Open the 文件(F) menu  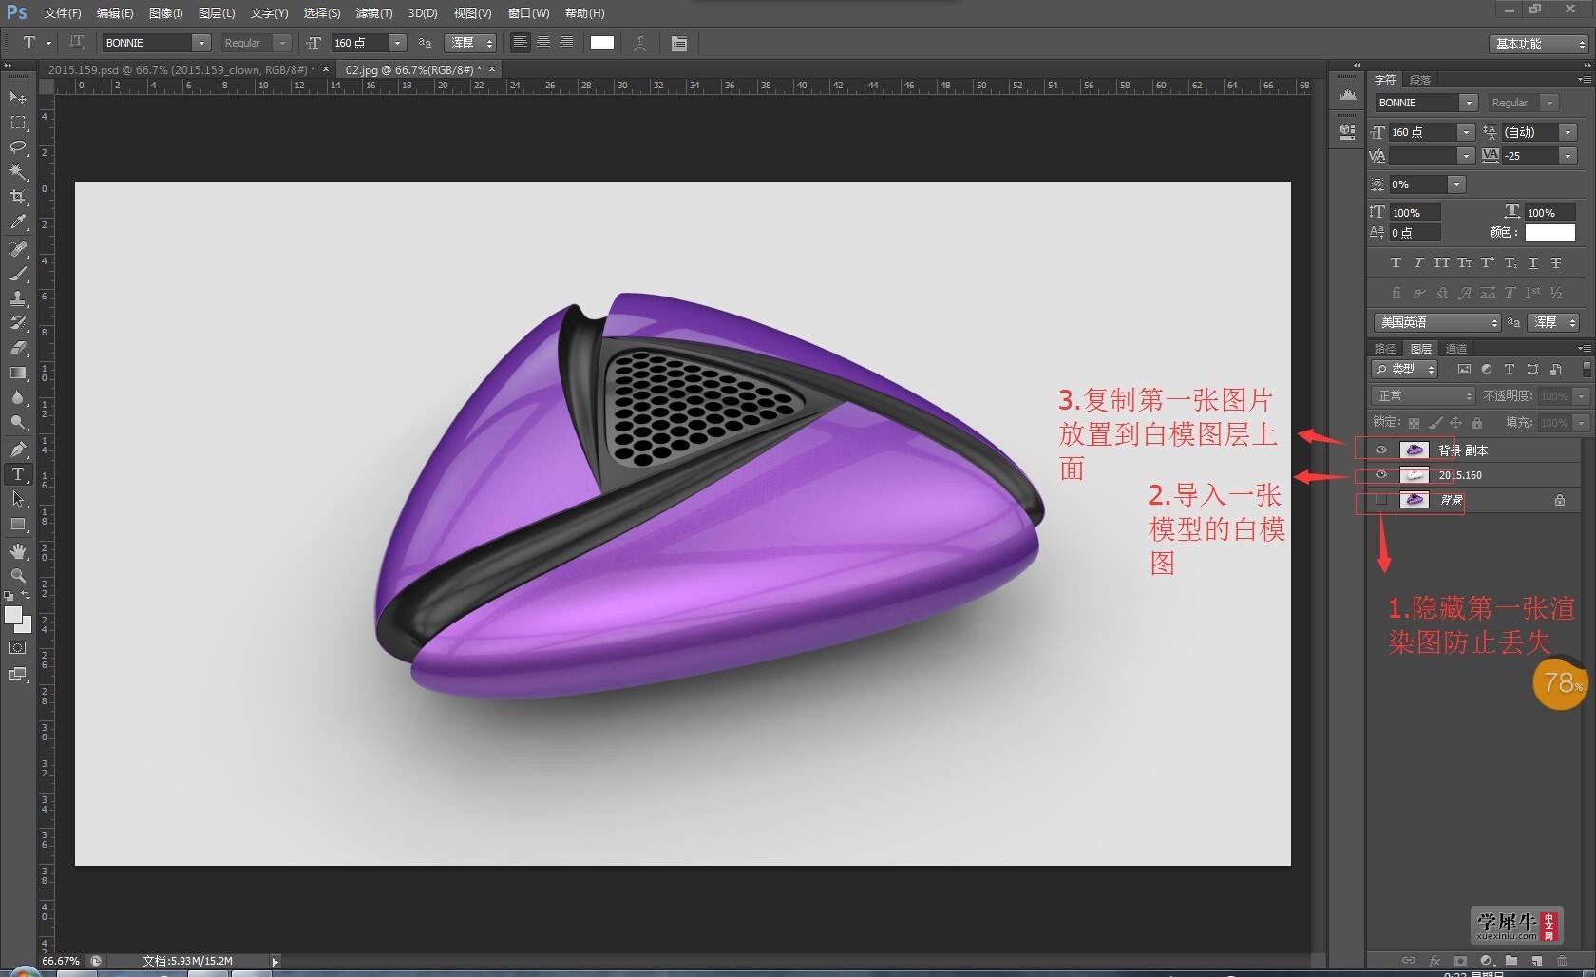tap(63, 13)
